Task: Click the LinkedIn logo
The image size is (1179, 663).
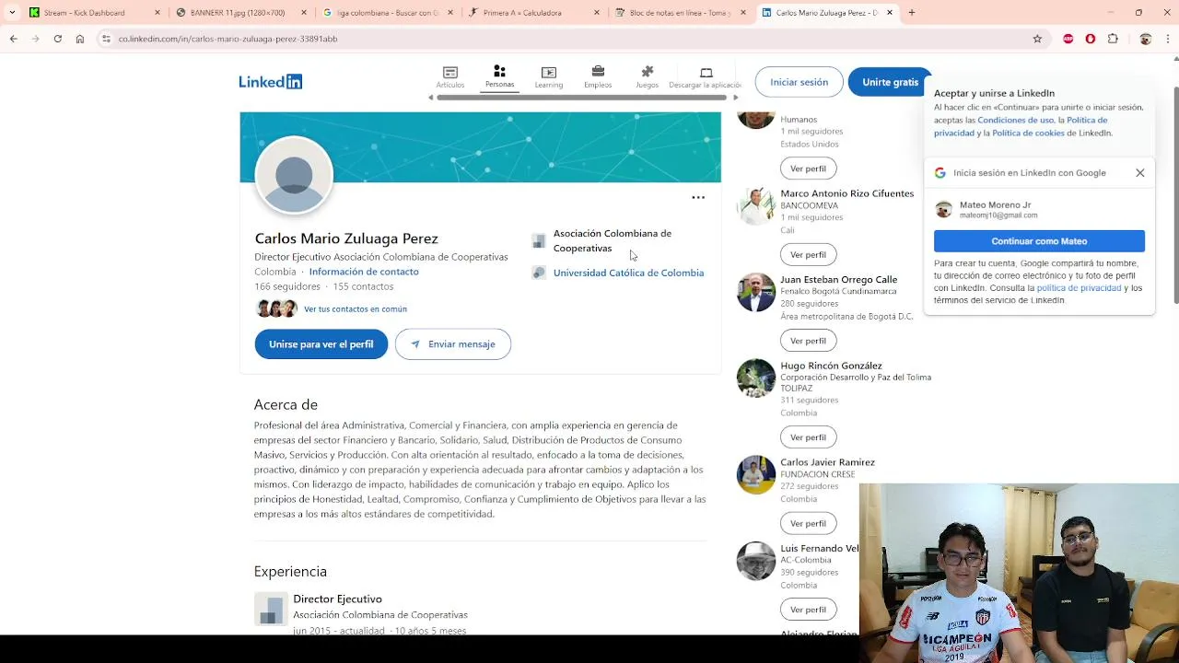Action: 270,82
